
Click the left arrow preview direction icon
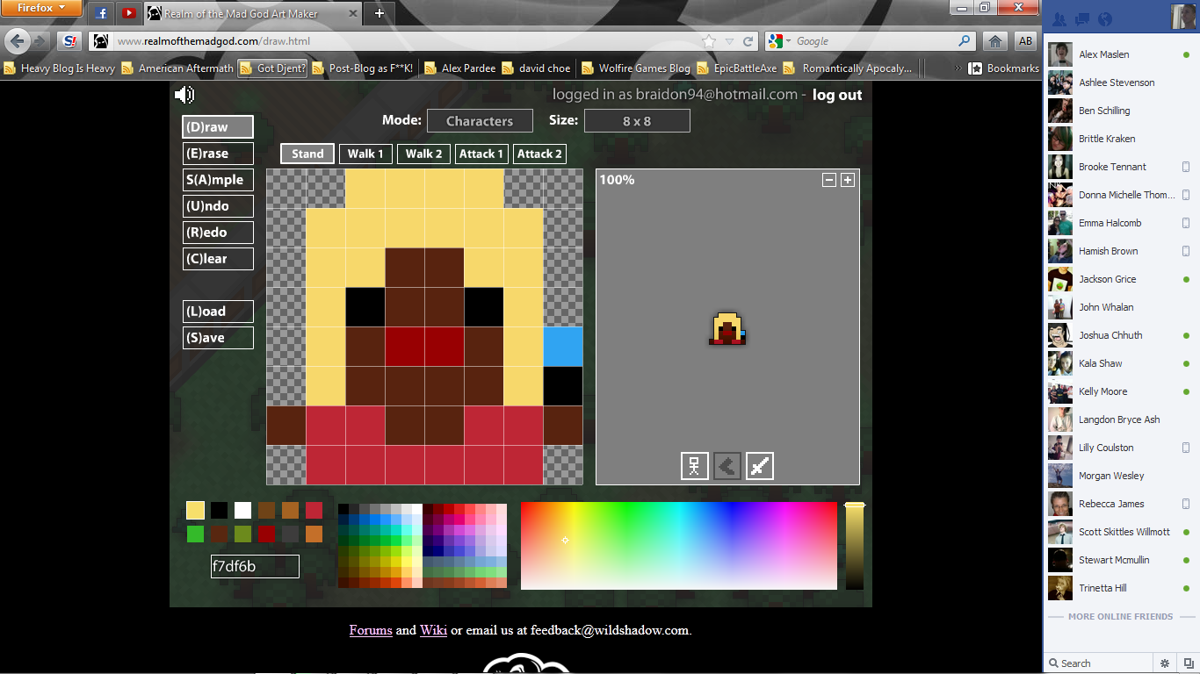coord(727,466)
